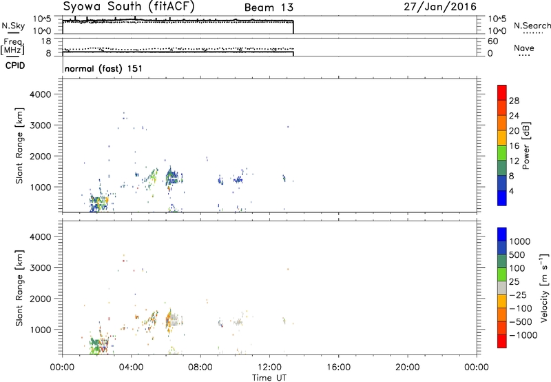Click the '18' frequency axis value
This screenshot has height=382, width=551.
click(46, 41)
